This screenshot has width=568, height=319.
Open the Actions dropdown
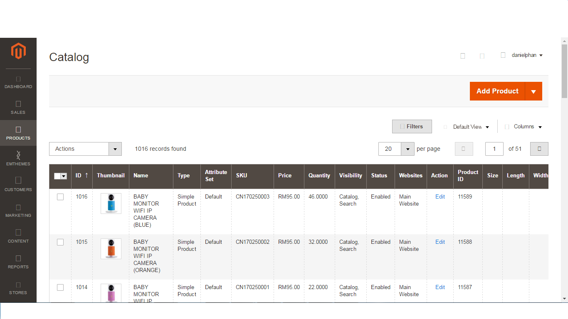[85, 149]
